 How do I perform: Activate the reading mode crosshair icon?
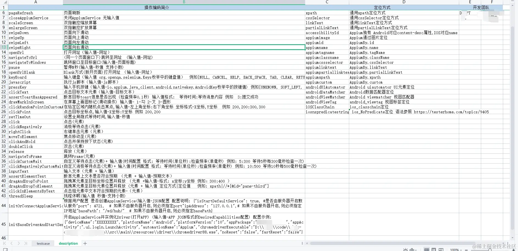tap(412, 250)
